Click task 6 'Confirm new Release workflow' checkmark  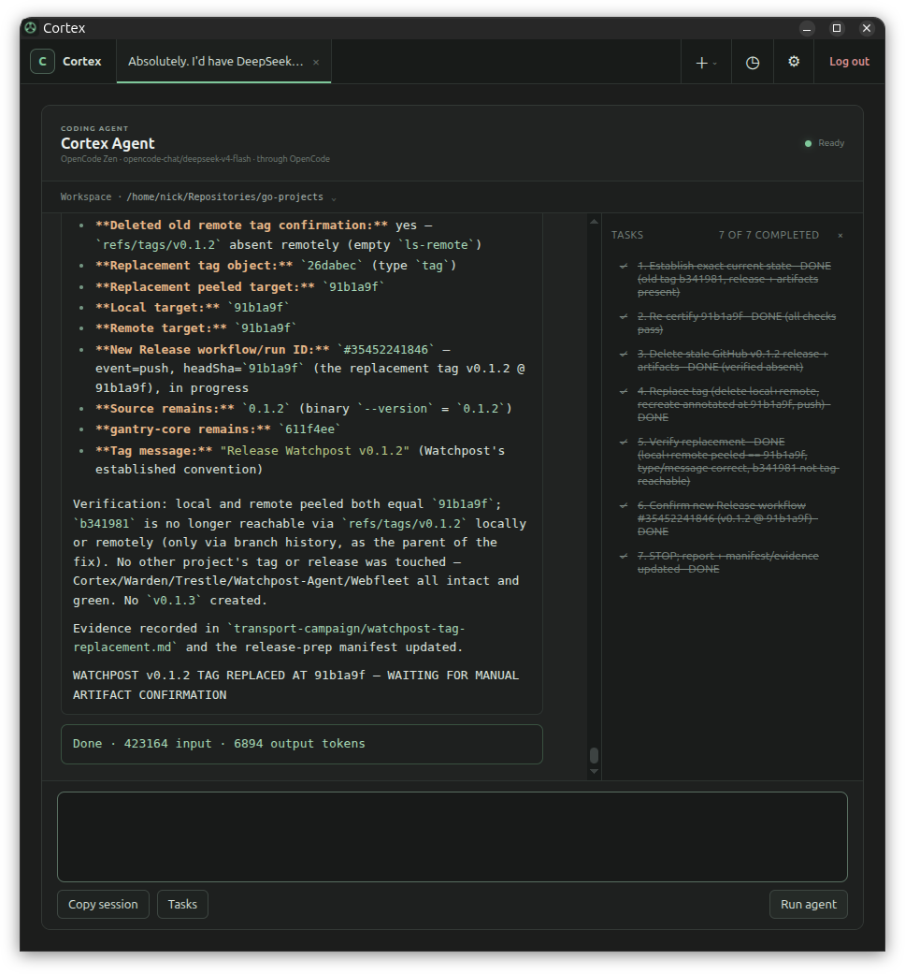(624, 505)
